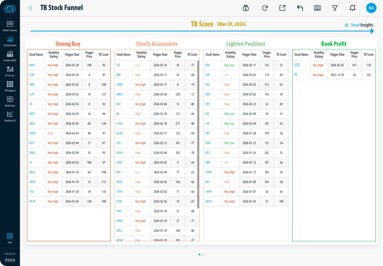Switch to the second page dot
The image size is (383, 266).
(x=203, y=254)
